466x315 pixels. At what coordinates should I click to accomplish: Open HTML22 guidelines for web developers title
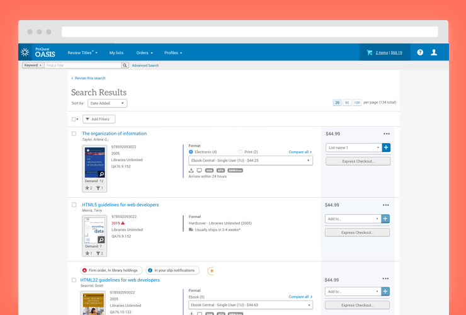[x=120, y=280]
